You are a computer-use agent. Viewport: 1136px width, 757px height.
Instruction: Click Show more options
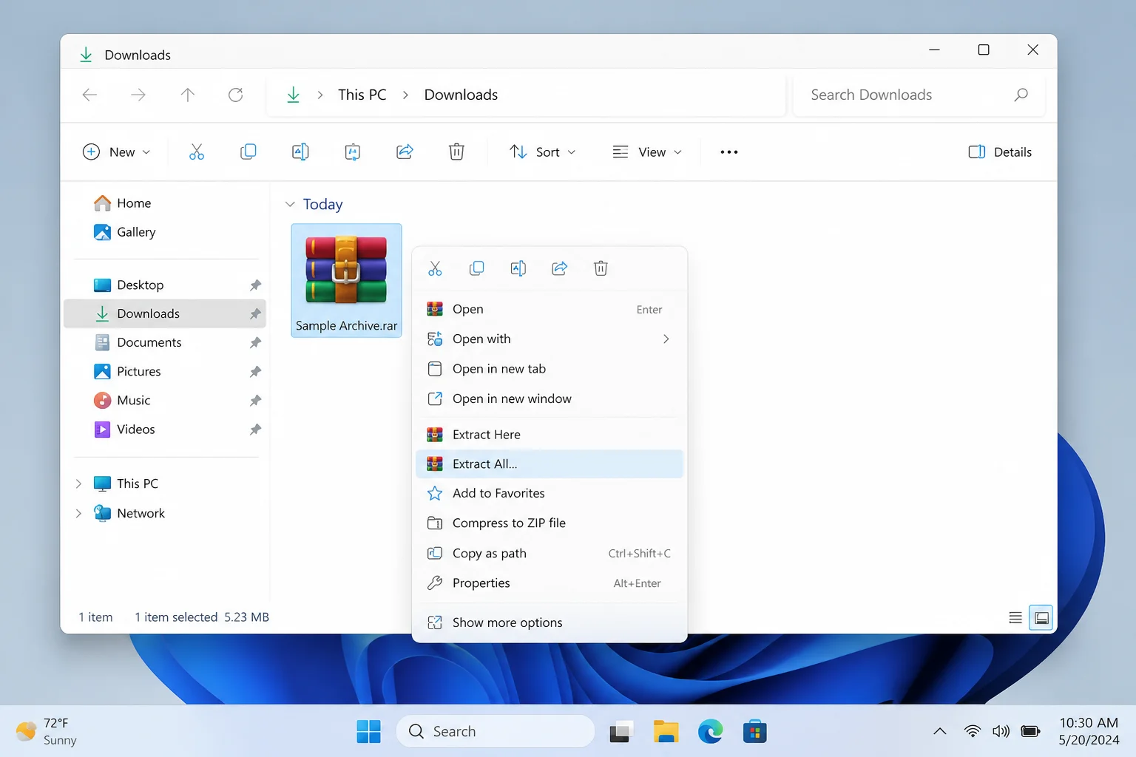(x=550, y=622)
